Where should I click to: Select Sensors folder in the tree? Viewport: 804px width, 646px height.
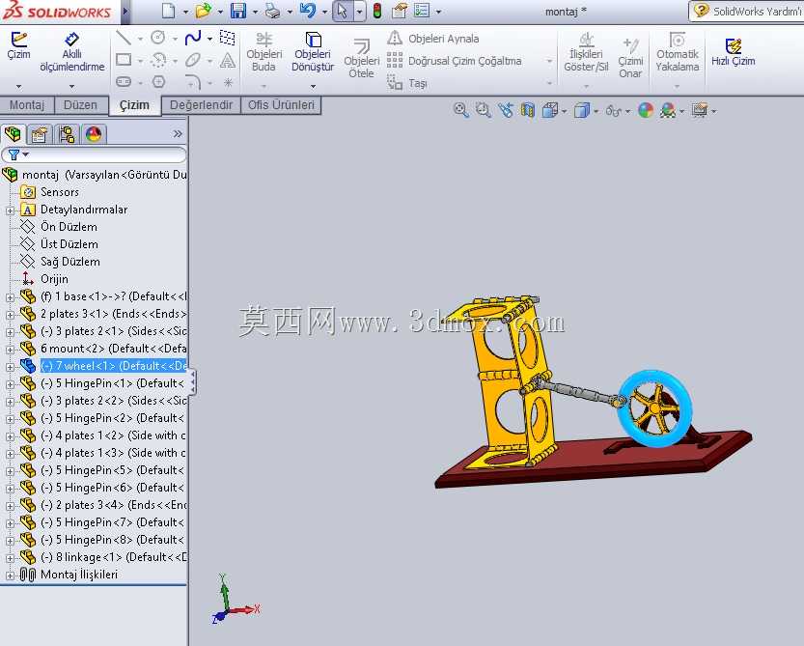[x=60, y=192]
